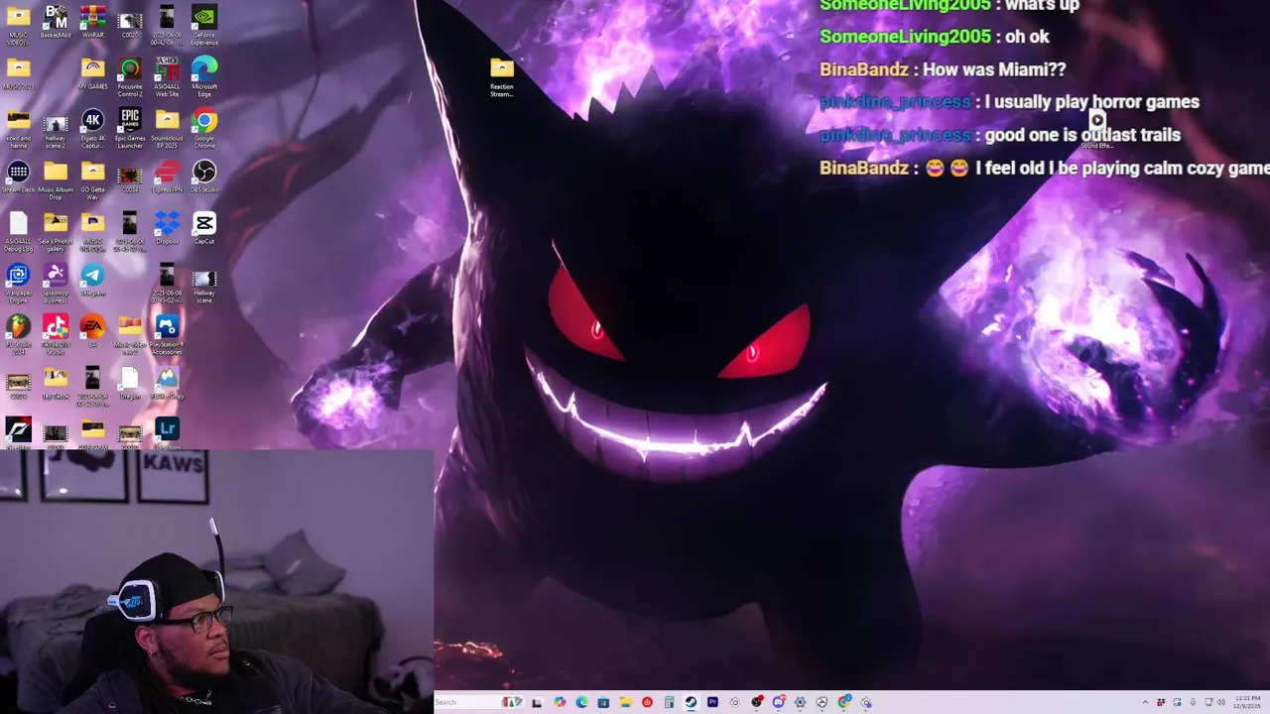Click SomeoneLiving2005 "oh ok" chat message
Viewport: 1270px width, 714px height.
(x=934, y=37)
